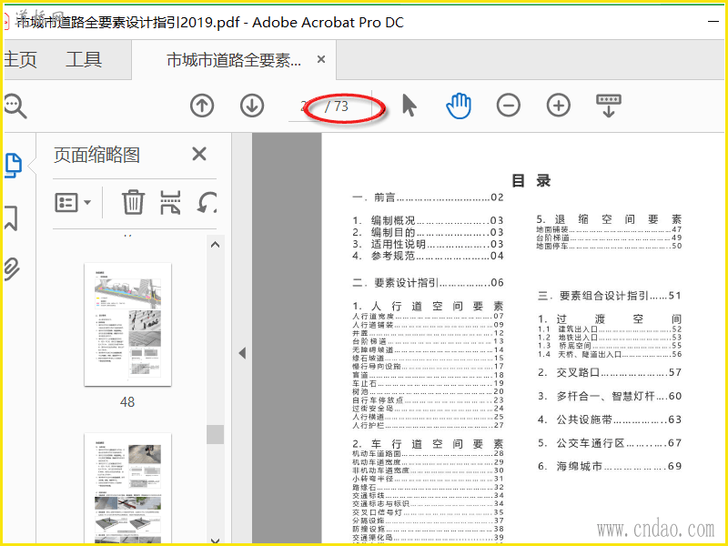Activate the hand pan tool

(x=459, y=106)
